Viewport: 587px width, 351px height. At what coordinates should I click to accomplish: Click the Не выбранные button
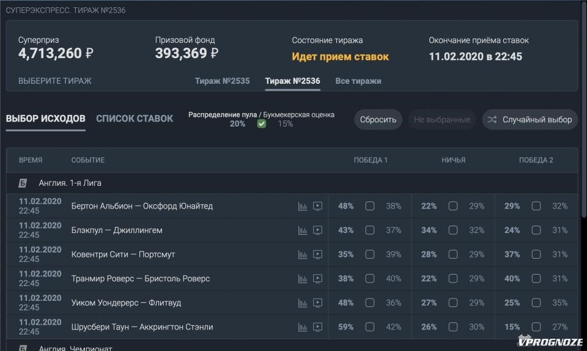pos(442,120)
